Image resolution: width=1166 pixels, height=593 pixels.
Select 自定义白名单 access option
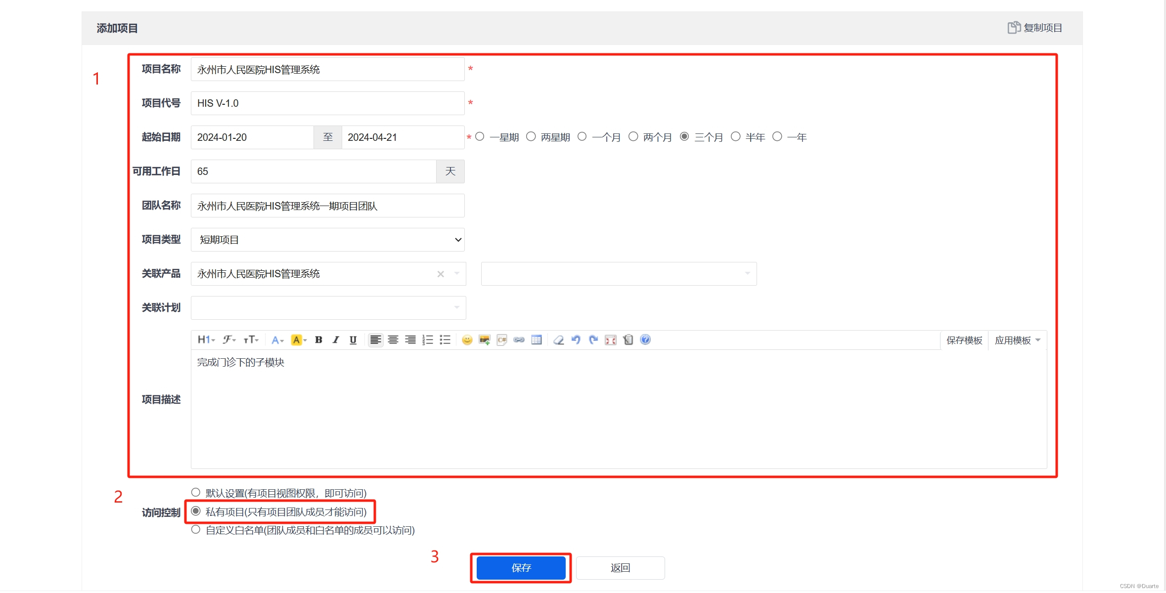coord(196,530)
